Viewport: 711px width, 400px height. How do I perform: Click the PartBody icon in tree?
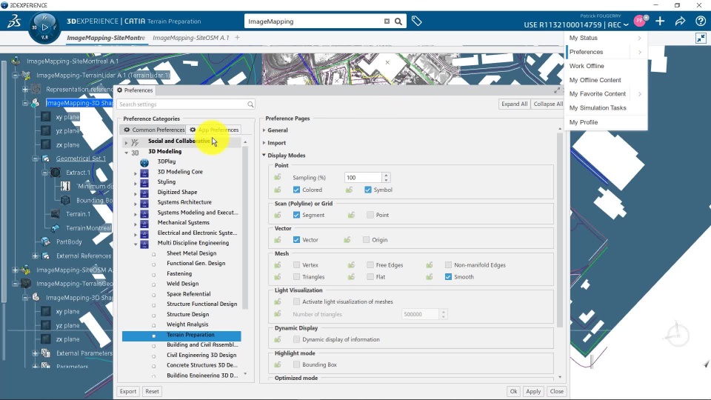[x=46, y=241]
